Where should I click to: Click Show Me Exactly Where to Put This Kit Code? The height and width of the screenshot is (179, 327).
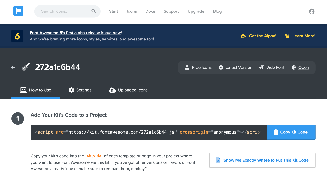pyautogui.click(x=262, y=160)
